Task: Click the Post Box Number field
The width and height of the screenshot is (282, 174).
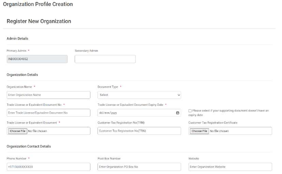Action: [x=139, y=167]
